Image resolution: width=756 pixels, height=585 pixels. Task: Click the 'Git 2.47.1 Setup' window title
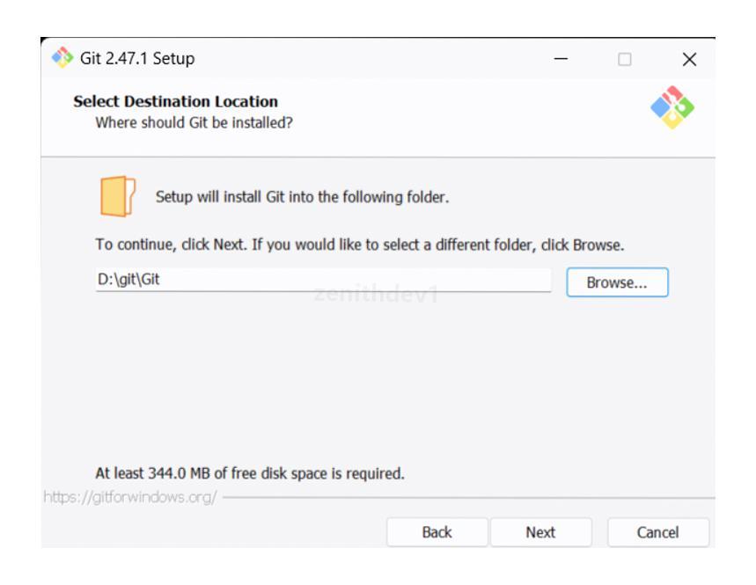[x=137, y=58]
